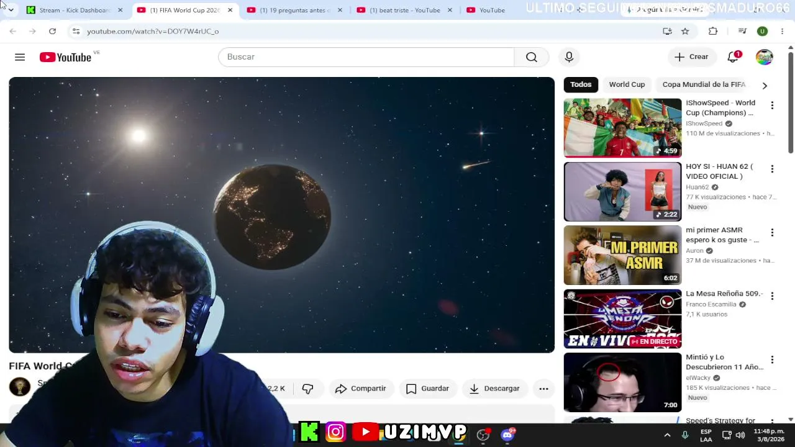Image resolution: width=795 pixels, height=447 pixels.
Task: Open the MI PRIMER ASMR thumbnail
Action: tap(622, 255)
